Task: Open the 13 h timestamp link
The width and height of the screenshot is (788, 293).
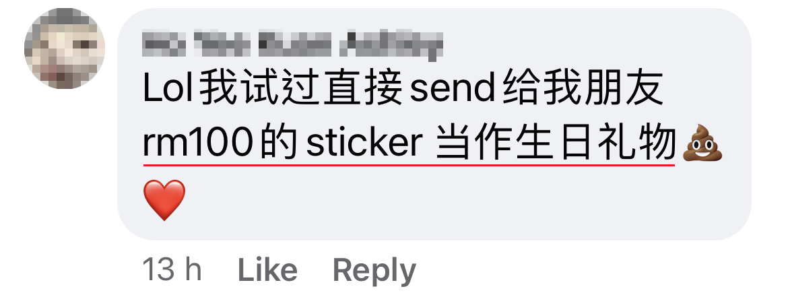Action: pyautogui.click(x=172, y=270)
